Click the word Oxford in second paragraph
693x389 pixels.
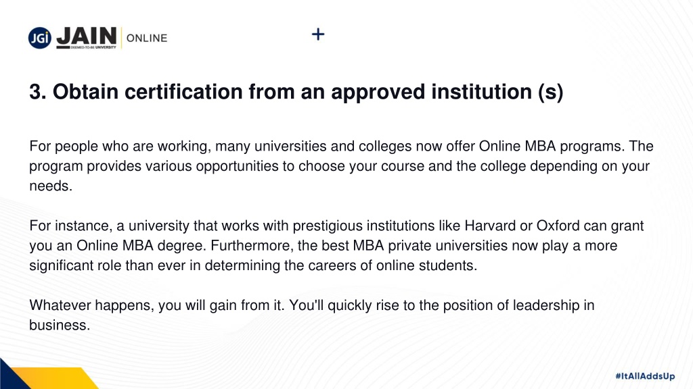(x=558, y=226)
